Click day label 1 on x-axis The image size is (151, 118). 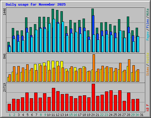pos(10,115)
